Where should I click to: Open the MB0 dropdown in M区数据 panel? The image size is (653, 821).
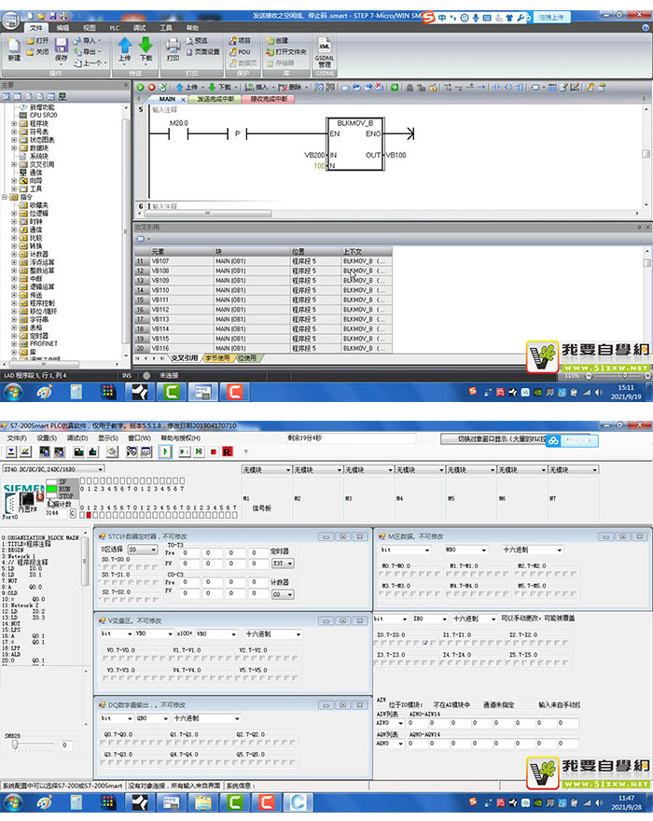coord(466,550)
